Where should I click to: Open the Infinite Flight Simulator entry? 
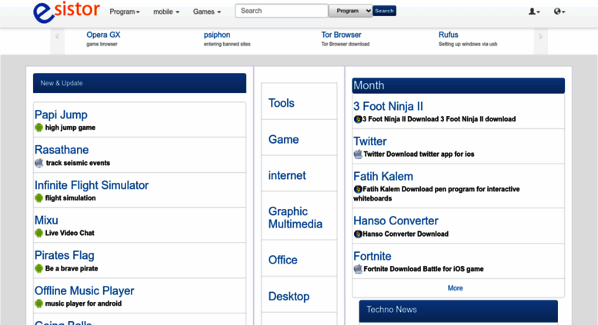92,185
